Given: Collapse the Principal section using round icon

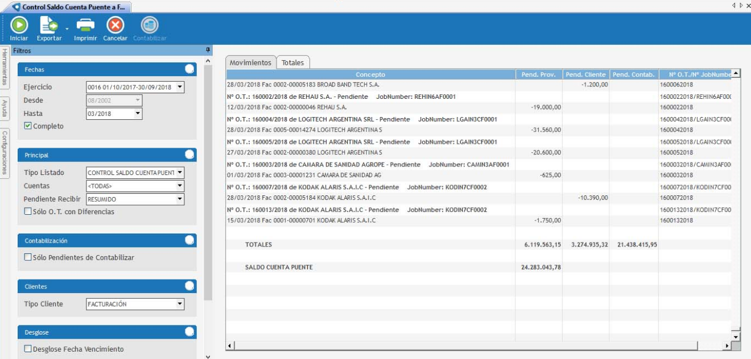Looking at the screenshot, I should coord(189,155).
